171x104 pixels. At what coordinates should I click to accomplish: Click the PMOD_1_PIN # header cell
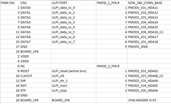tap(112, 3)
